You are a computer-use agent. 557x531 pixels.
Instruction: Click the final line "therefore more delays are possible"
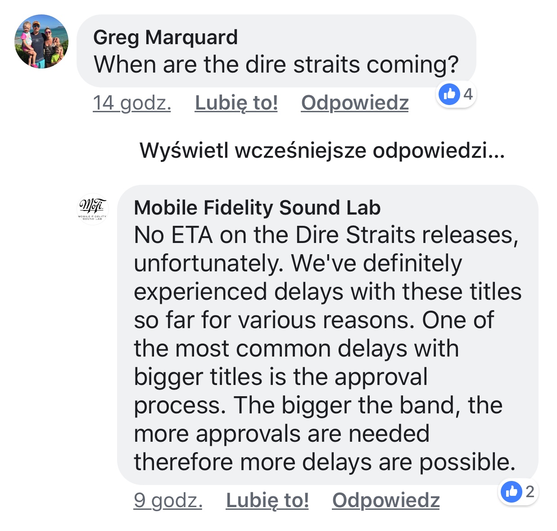pyautogui.click(x=324, y=462)
